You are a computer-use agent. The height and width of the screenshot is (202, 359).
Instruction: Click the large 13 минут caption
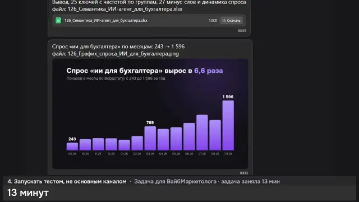click(28, 192)
